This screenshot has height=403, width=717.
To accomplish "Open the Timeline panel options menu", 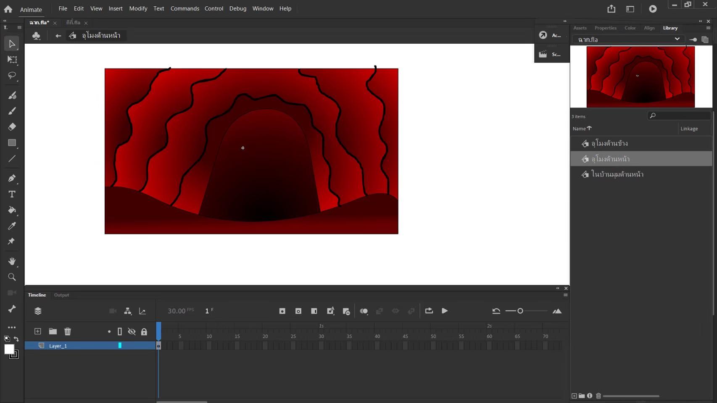I will pos(565,295).
